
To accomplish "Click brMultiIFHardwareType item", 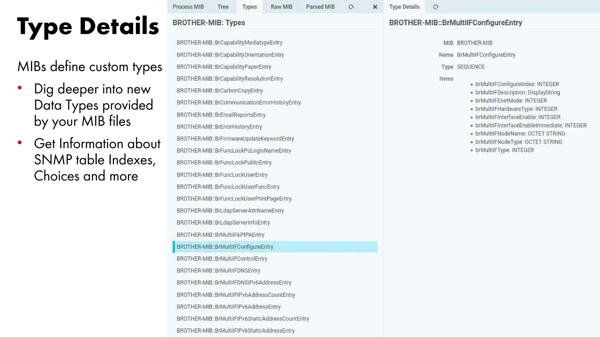I will [x=516, y=109].
